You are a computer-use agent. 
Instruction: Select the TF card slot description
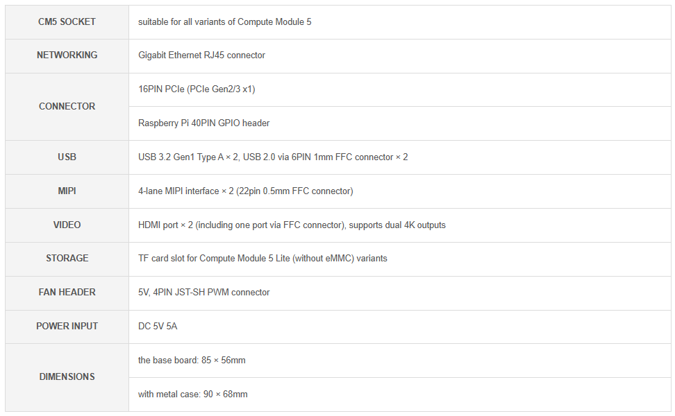(x=262, y=258)
